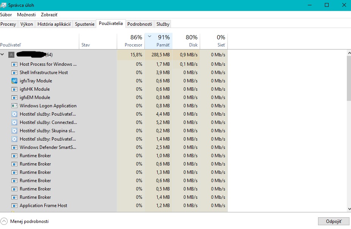Open the Súbor menu
Viewport: 351px width, 229px height.
click(6, 15)
